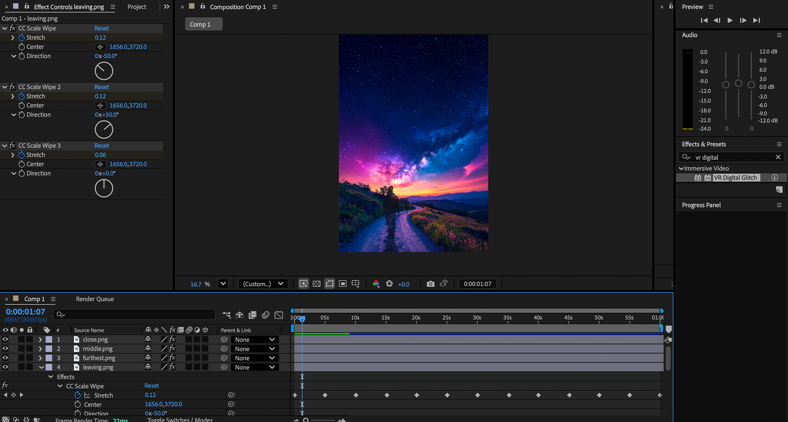Collapse Immersive Video category
This screenshot has width=788, height=422.
coord(681,168)
